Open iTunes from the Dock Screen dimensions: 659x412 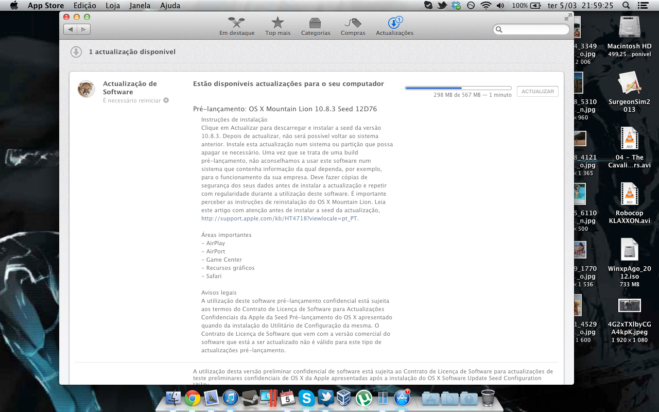click(231, 398)
